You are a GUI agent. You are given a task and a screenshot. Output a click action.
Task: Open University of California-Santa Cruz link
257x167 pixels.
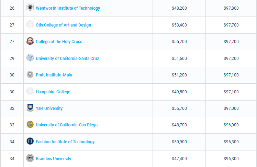point(67,59)
